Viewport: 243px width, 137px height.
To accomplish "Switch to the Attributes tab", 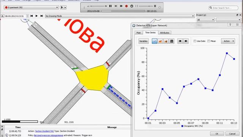I will [x=164, y=33].
